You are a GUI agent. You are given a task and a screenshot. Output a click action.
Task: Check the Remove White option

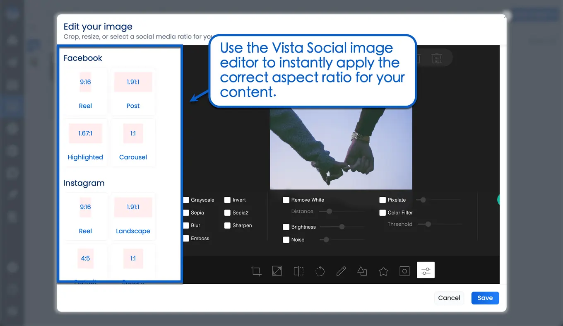click(x=286, y=200)
